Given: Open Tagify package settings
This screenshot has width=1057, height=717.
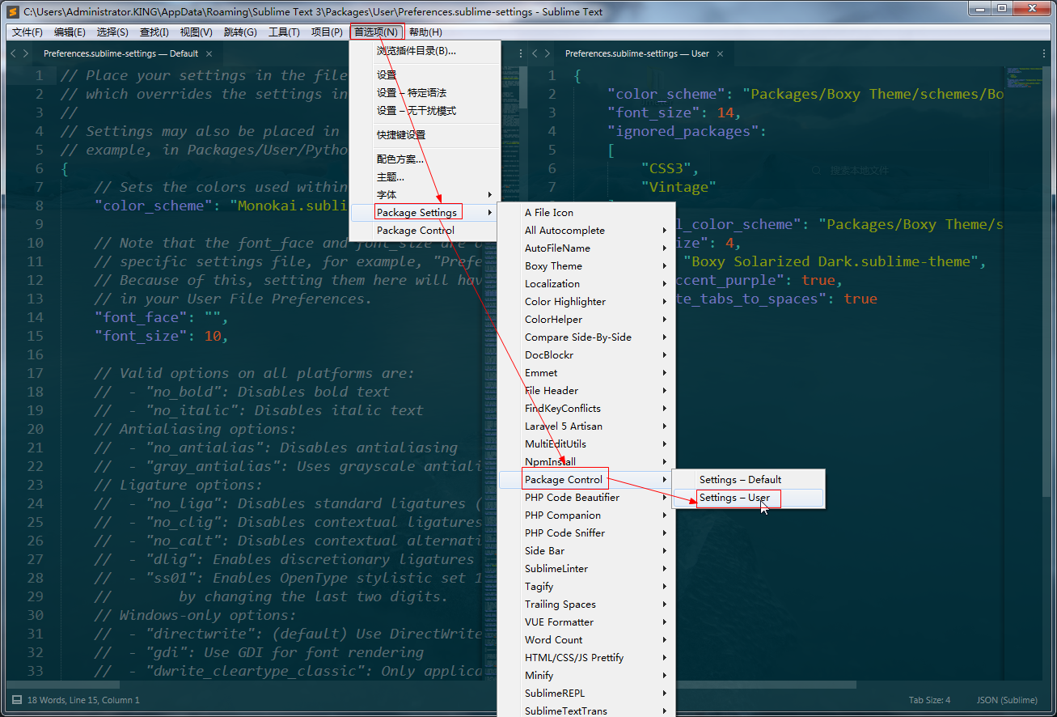Looking at the screenshot, I should (x=585, y=586).
